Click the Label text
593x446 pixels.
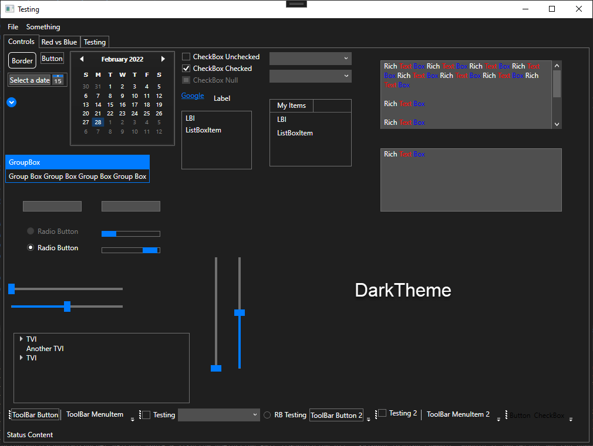click(222, 98)
